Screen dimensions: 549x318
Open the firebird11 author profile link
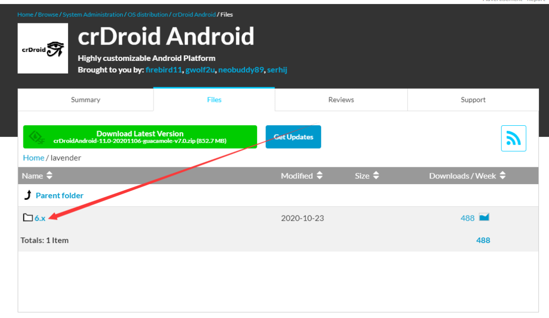tap(164, 69)
